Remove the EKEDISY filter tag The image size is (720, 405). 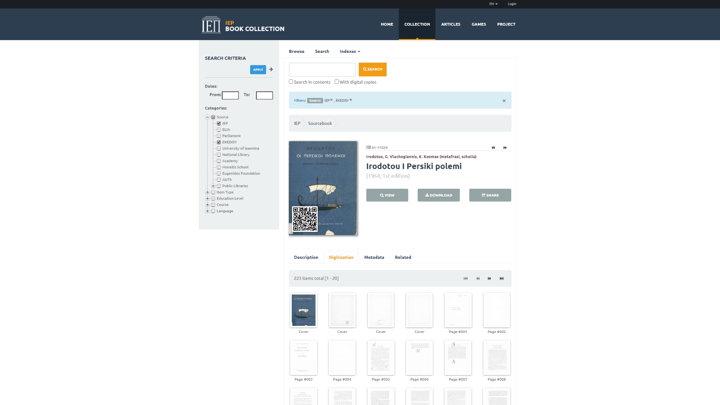pos(351,100)
